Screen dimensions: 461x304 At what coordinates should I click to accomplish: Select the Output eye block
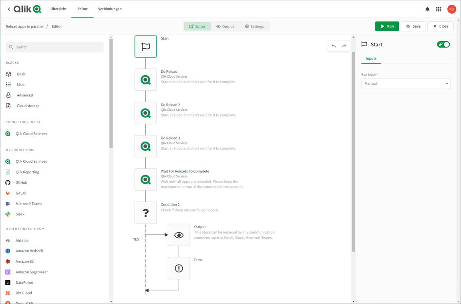point(179,235)
